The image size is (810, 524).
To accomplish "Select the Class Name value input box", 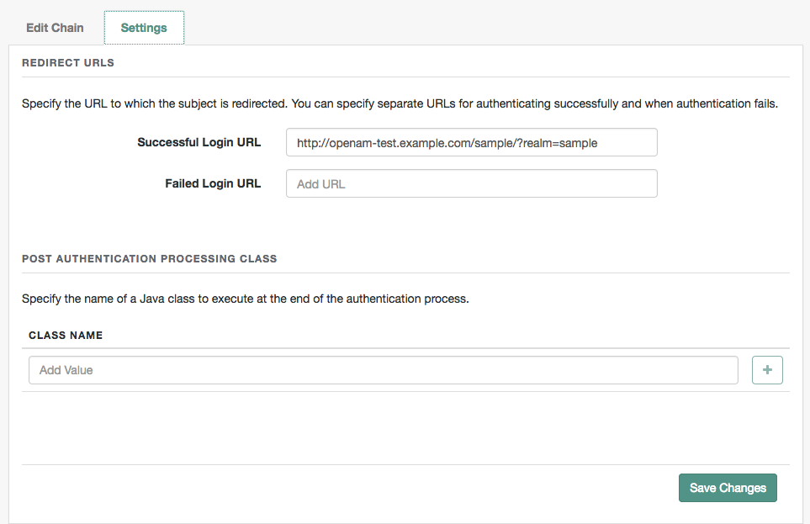I will pyautogui.click(x=383, y=370).
